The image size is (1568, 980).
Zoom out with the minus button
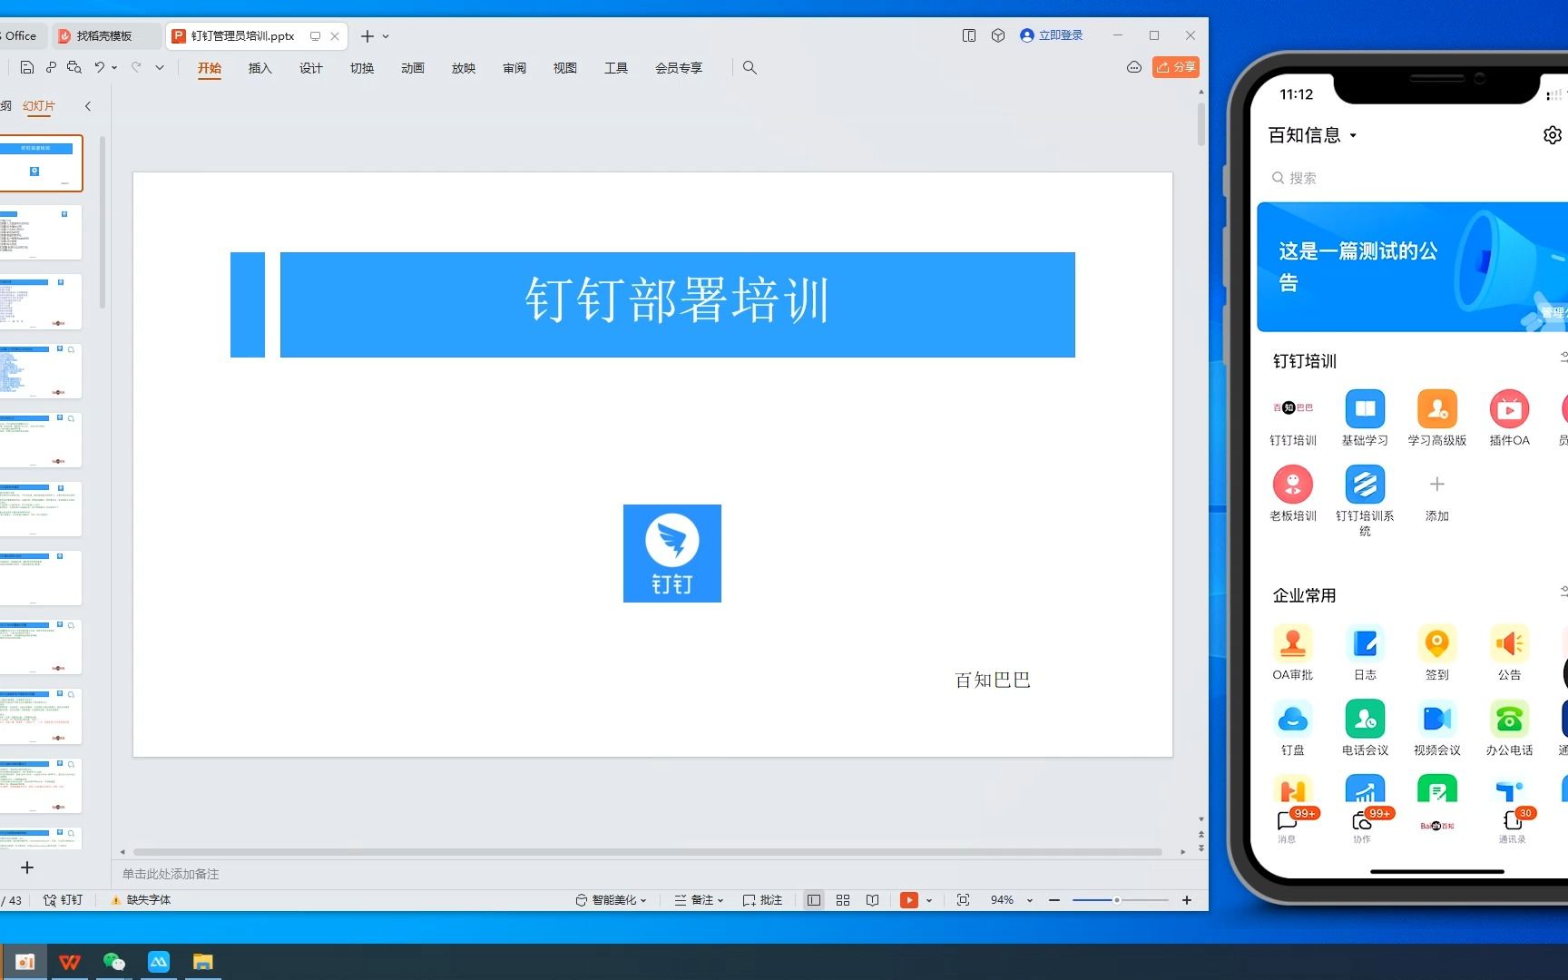click(x=1054, y=900)
